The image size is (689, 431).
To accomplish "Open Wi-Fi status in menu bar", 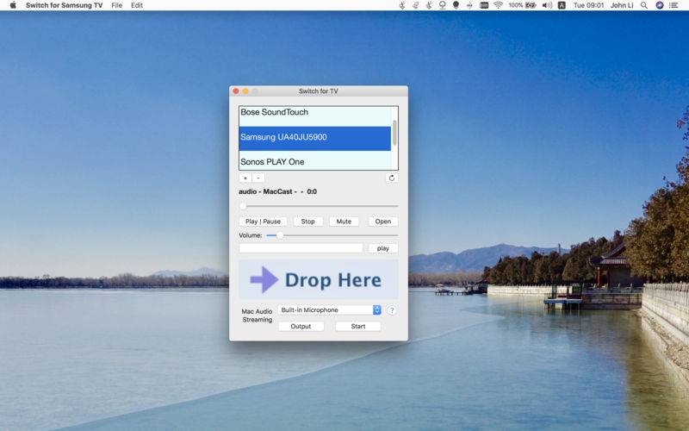I will point(498,5).
